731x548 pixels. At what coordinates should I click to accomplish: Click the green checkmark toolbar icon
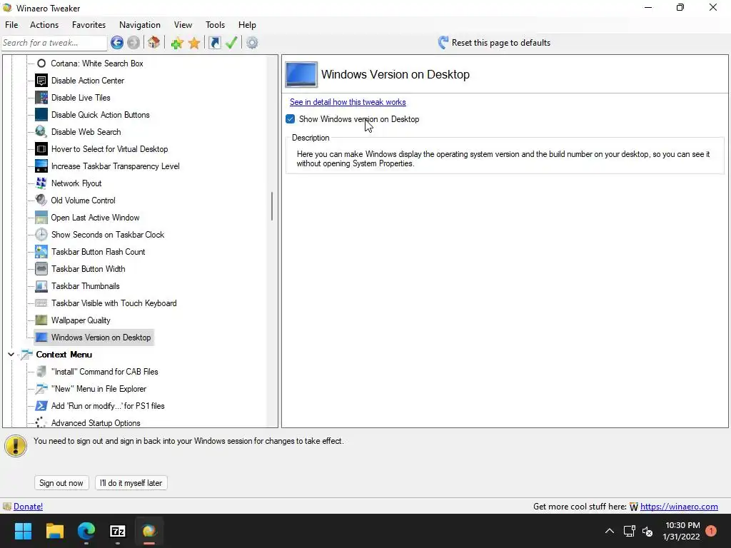point(231,43)
